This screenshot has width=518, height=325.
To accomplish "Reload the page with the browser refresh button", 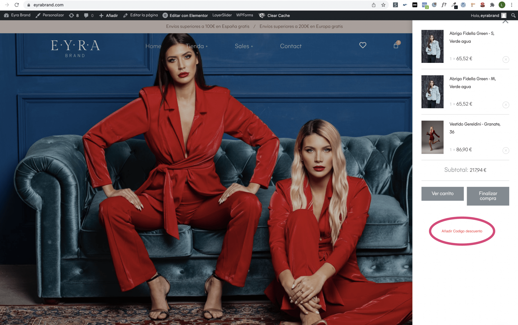I will coord(17,5).
